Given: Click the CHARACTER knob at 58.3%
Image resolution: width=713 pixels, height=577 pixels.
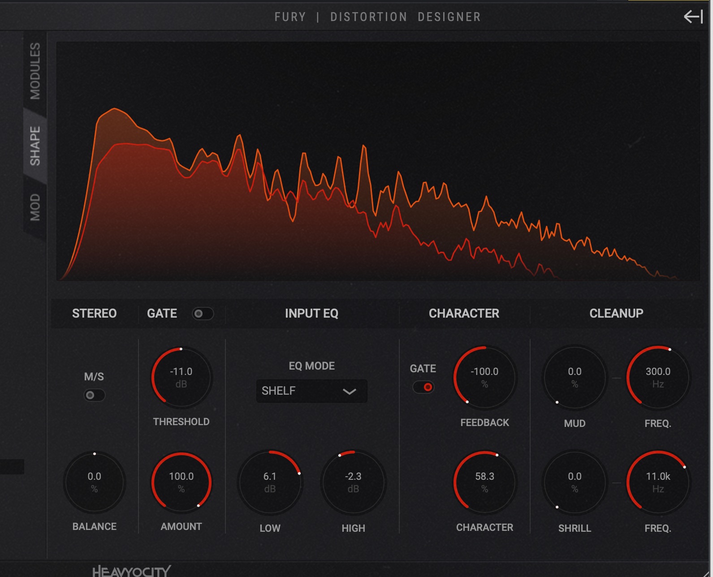Looking at the screenshot, I should click(x=484, y=482).
